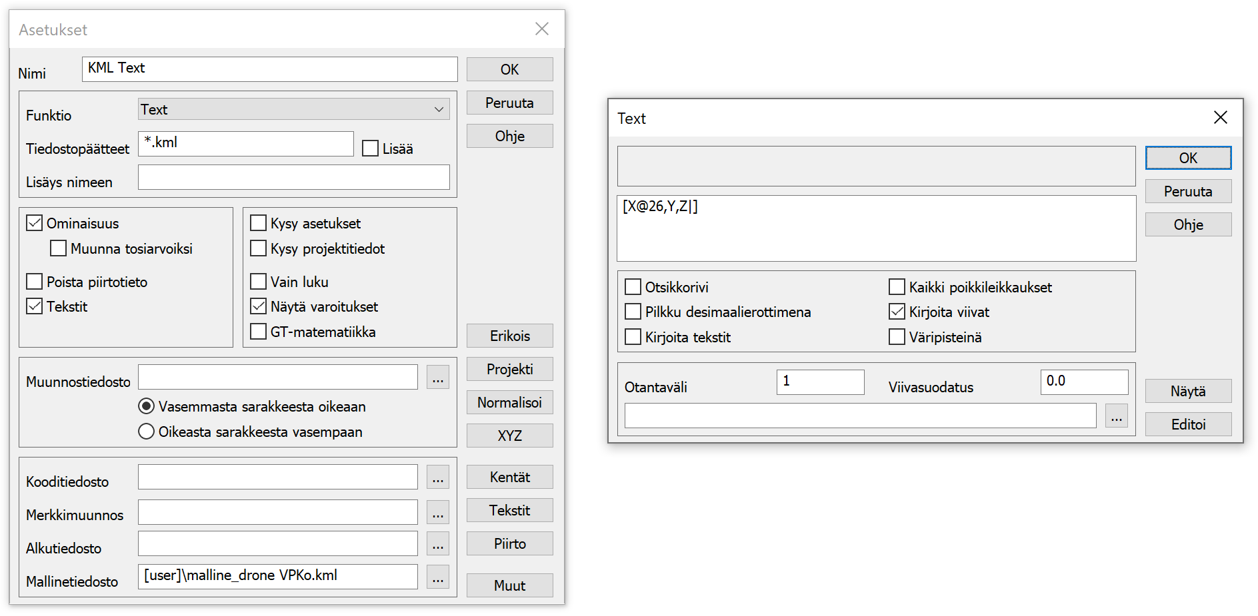Enable the Otsikkorivi checkbox

click(x=633, y=287)
